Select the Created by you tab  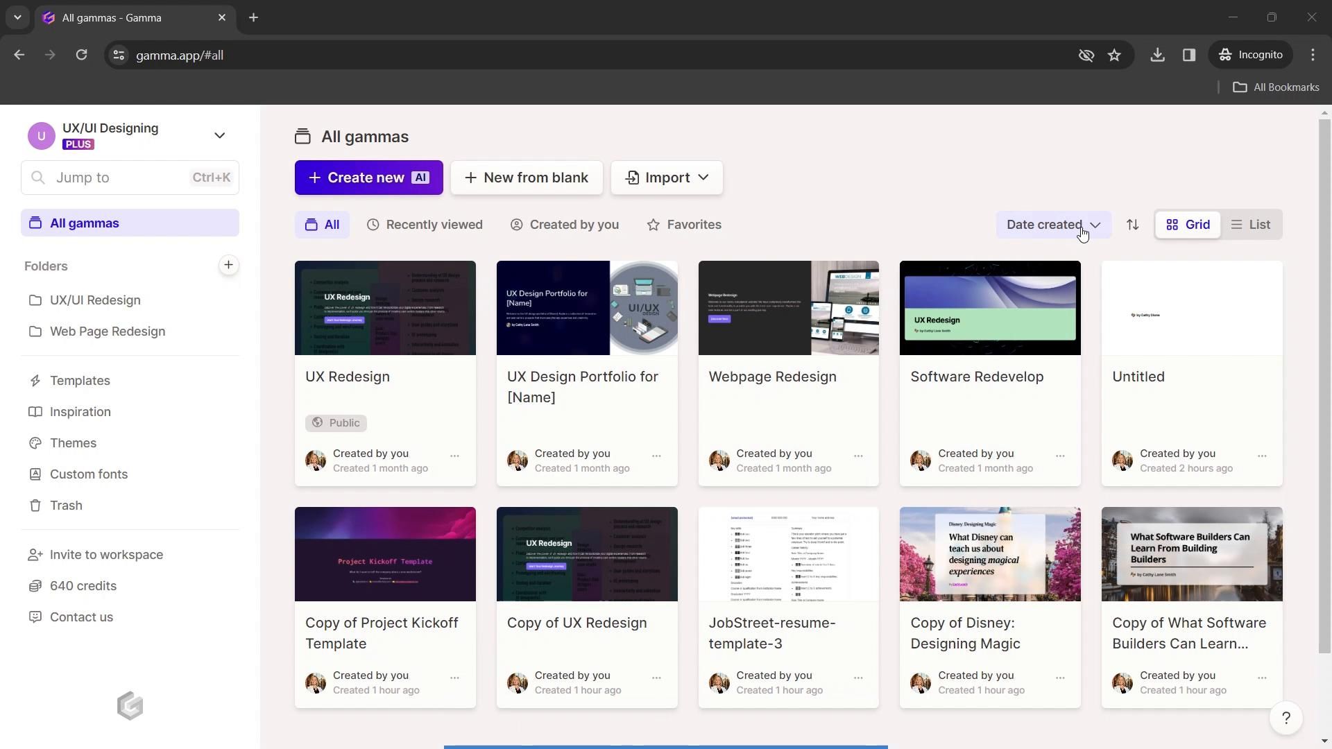565,225
